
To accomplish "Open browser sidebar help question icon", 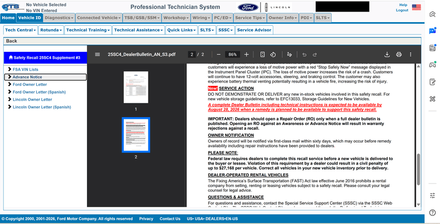I will pos(432,212).
